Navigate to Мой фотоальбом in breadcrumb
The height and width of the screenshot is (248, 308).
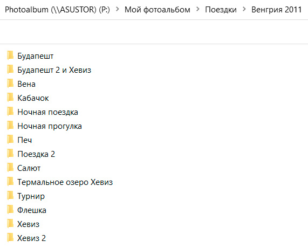pyautogui.click(x=158, y=9)
